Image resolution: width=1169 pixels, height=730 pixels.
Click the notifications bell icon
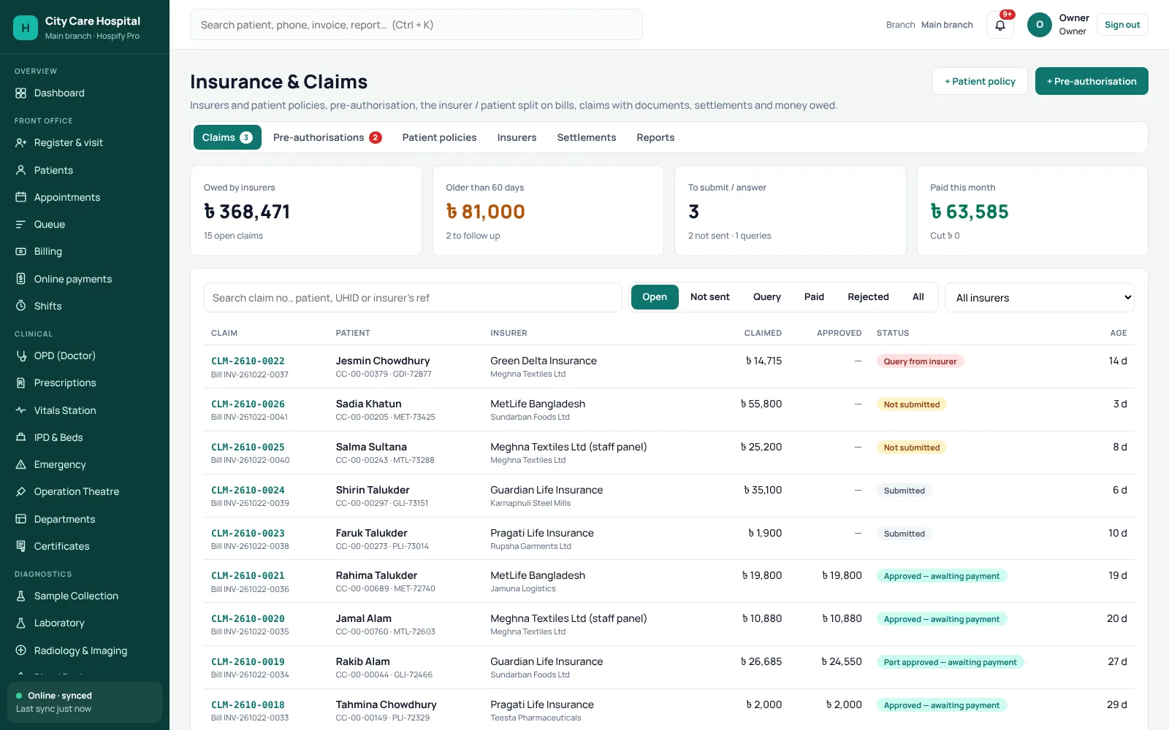1000,25
